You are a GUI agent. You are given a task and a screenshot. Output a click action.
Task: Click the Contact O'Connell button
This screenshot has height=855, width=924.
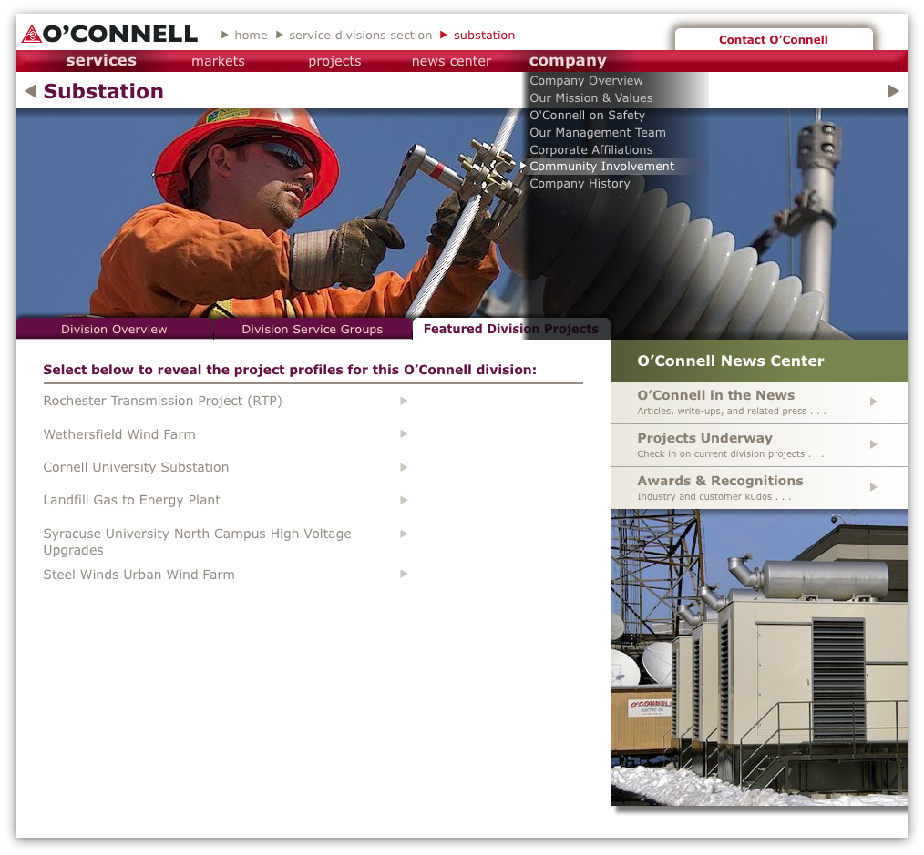(x=774, y=39)
